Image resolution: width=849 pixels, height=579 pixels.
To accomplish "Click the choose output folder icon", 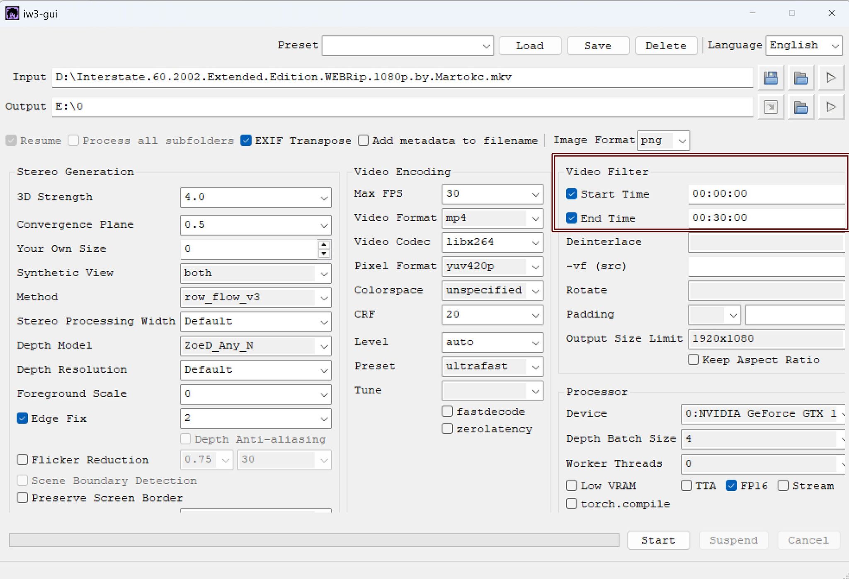I will coord(800,107).
